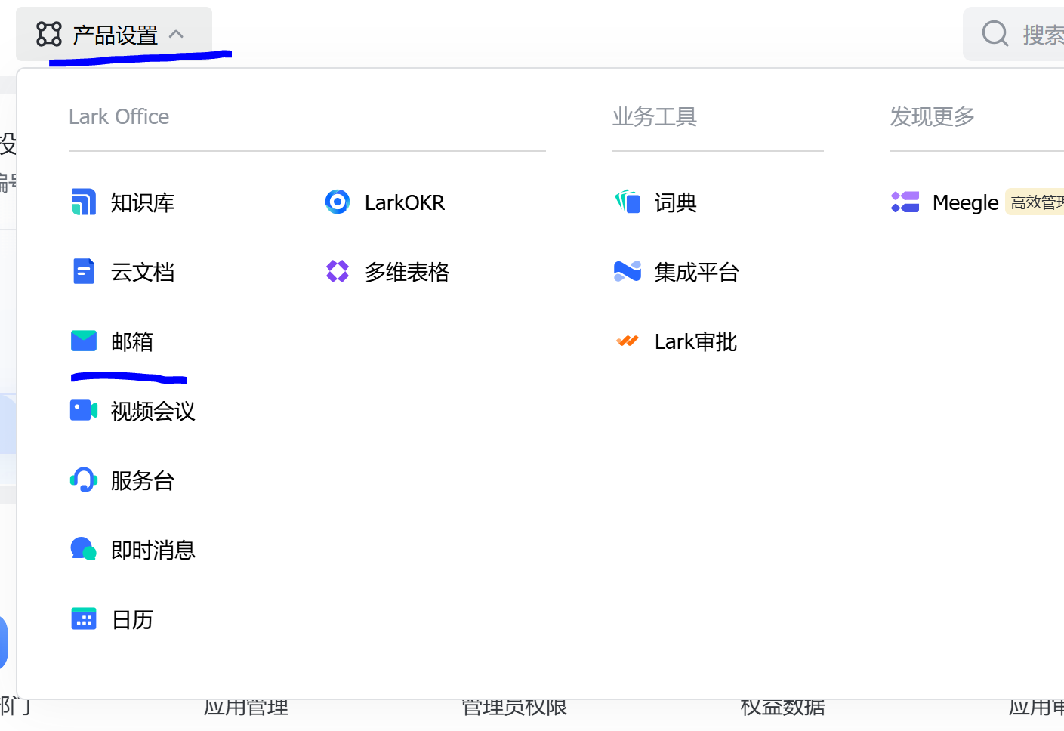Click the 知识库 wiki icon
The width and height of the screenshot is (1064, 731).
point(83,202)
